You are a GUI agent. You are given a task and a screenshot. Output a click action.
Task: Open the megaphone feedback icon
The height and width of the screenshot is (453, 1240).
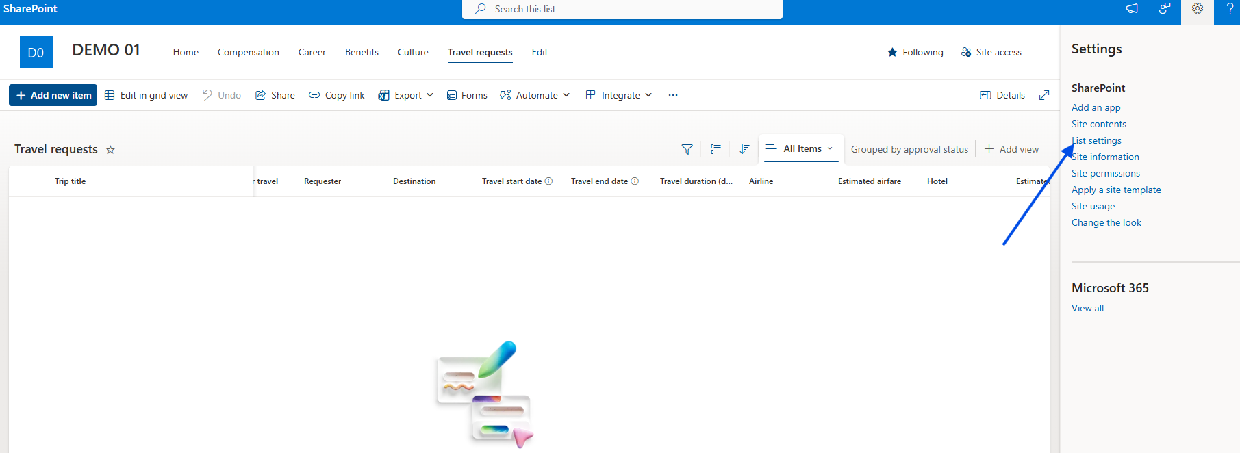pos(1132,9)
